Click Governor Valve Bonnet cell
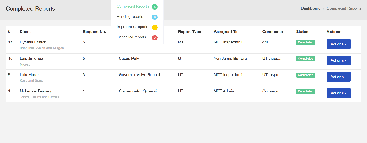Image resolution: width=367 pixels, height=143 pixels. [x=139, y=75]
